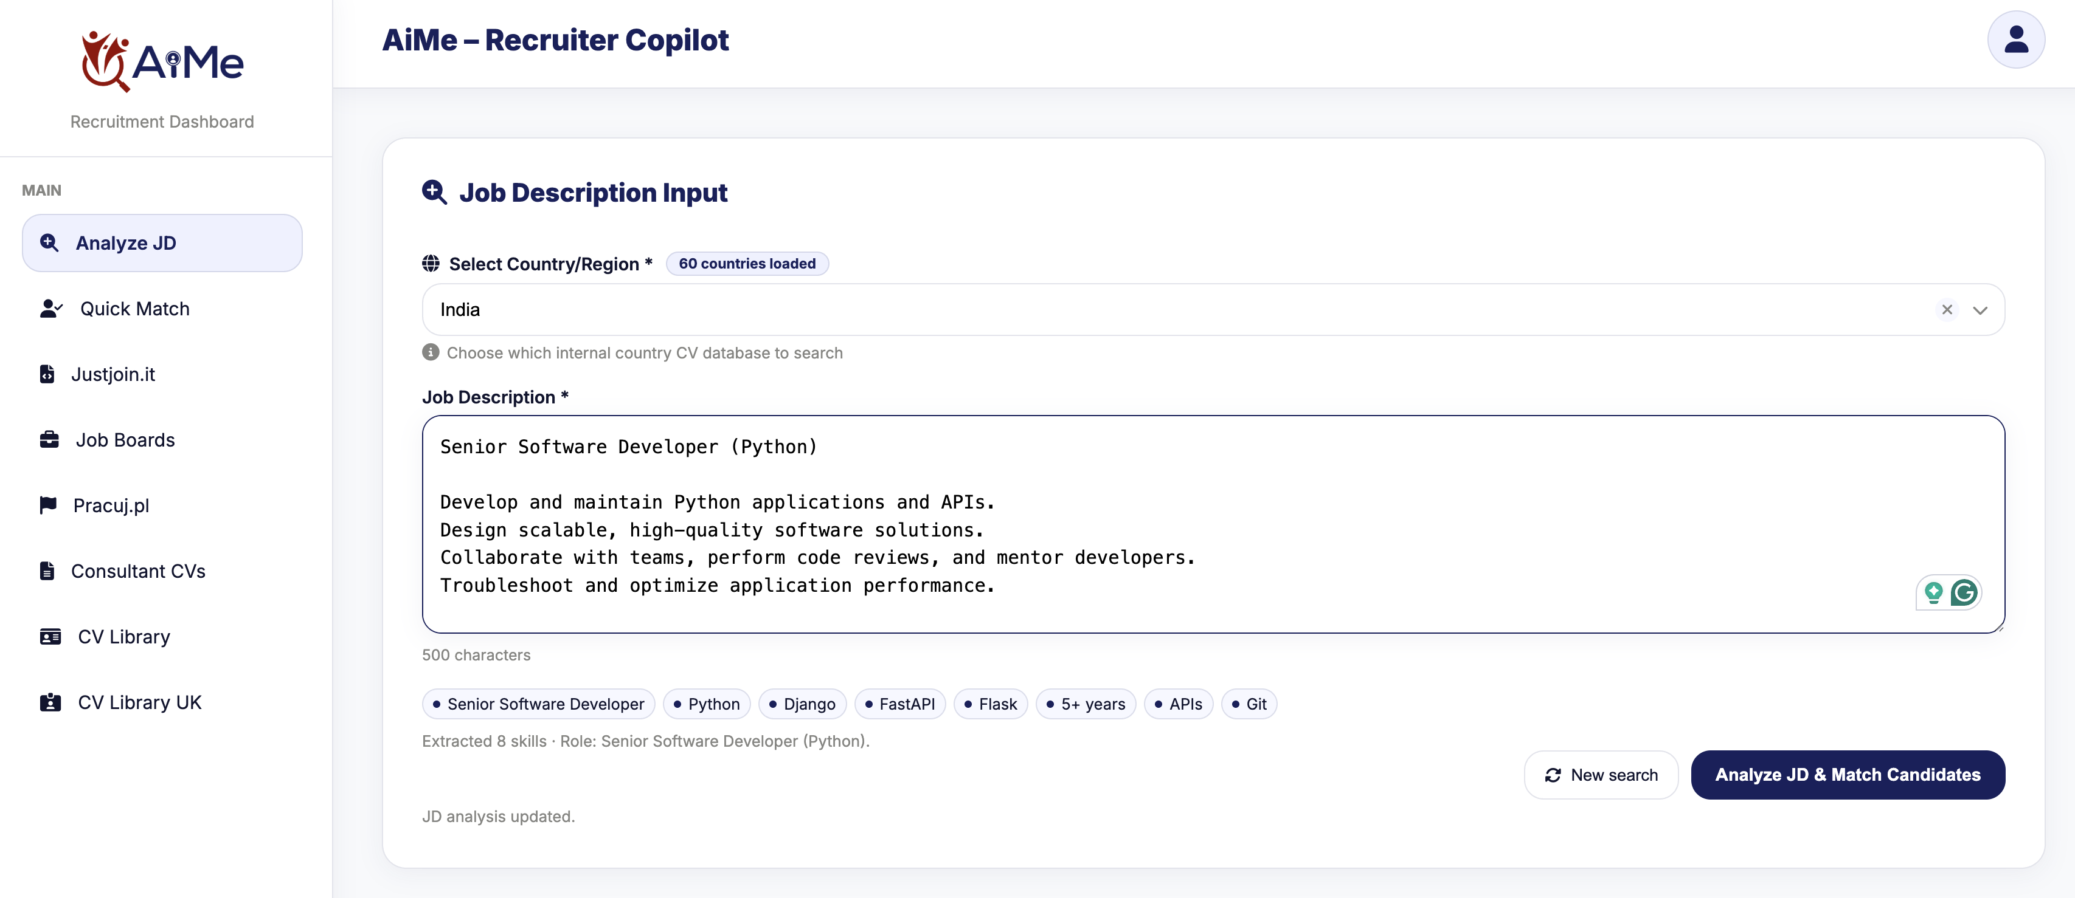Click the AiMe logo in sidebar

point(163,61)
